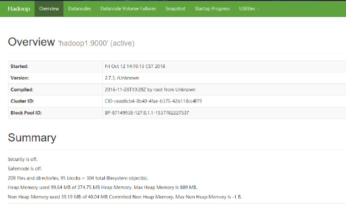
Task: Click the Compiled: row label
Action: (22, 89)
